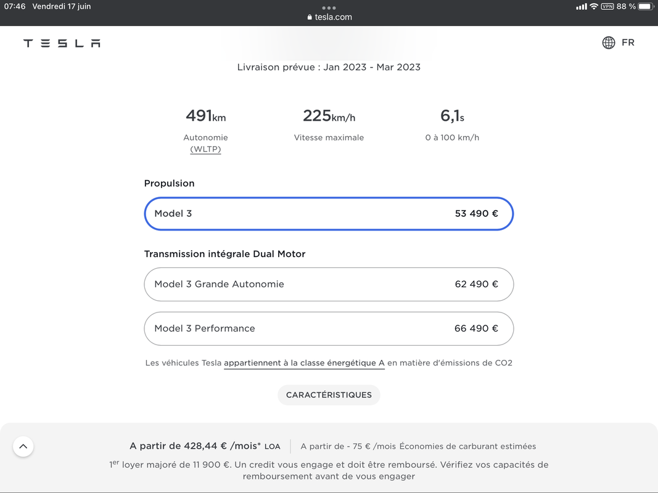
Task: Open the globe language selector icon
Action: point(609,43)
